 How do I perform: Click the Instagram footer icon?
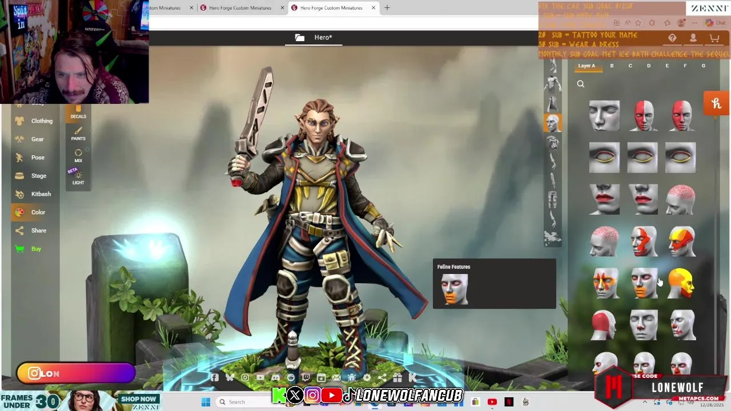[x=245, y=377]
